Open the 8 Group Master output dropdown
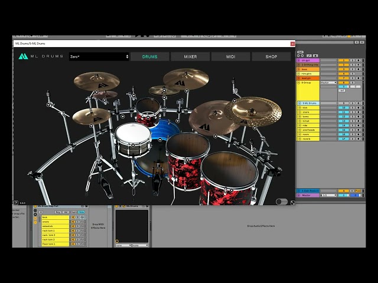This screenshot has height=283, width=378. pos(328,83)
